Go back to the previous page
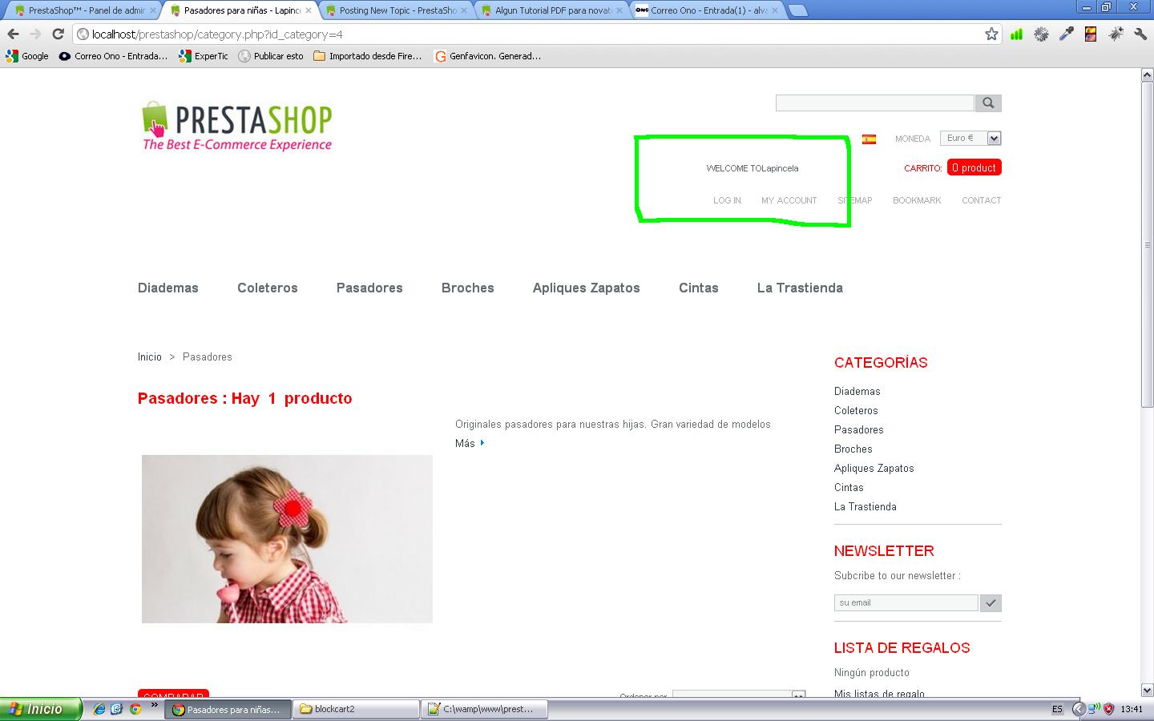This screenshot has width=1154, height=721. (x=13, y=34)
